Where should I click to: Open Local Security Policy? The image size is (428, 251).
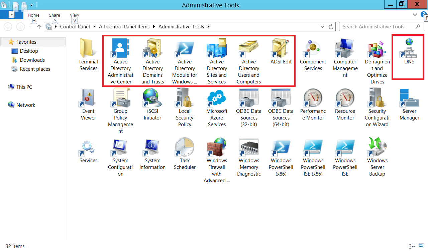[185, 108]
